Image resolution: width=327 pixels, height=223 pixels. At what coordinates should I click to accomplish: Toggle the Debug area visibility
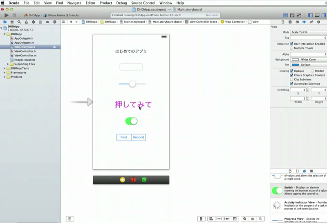point(317,15)
